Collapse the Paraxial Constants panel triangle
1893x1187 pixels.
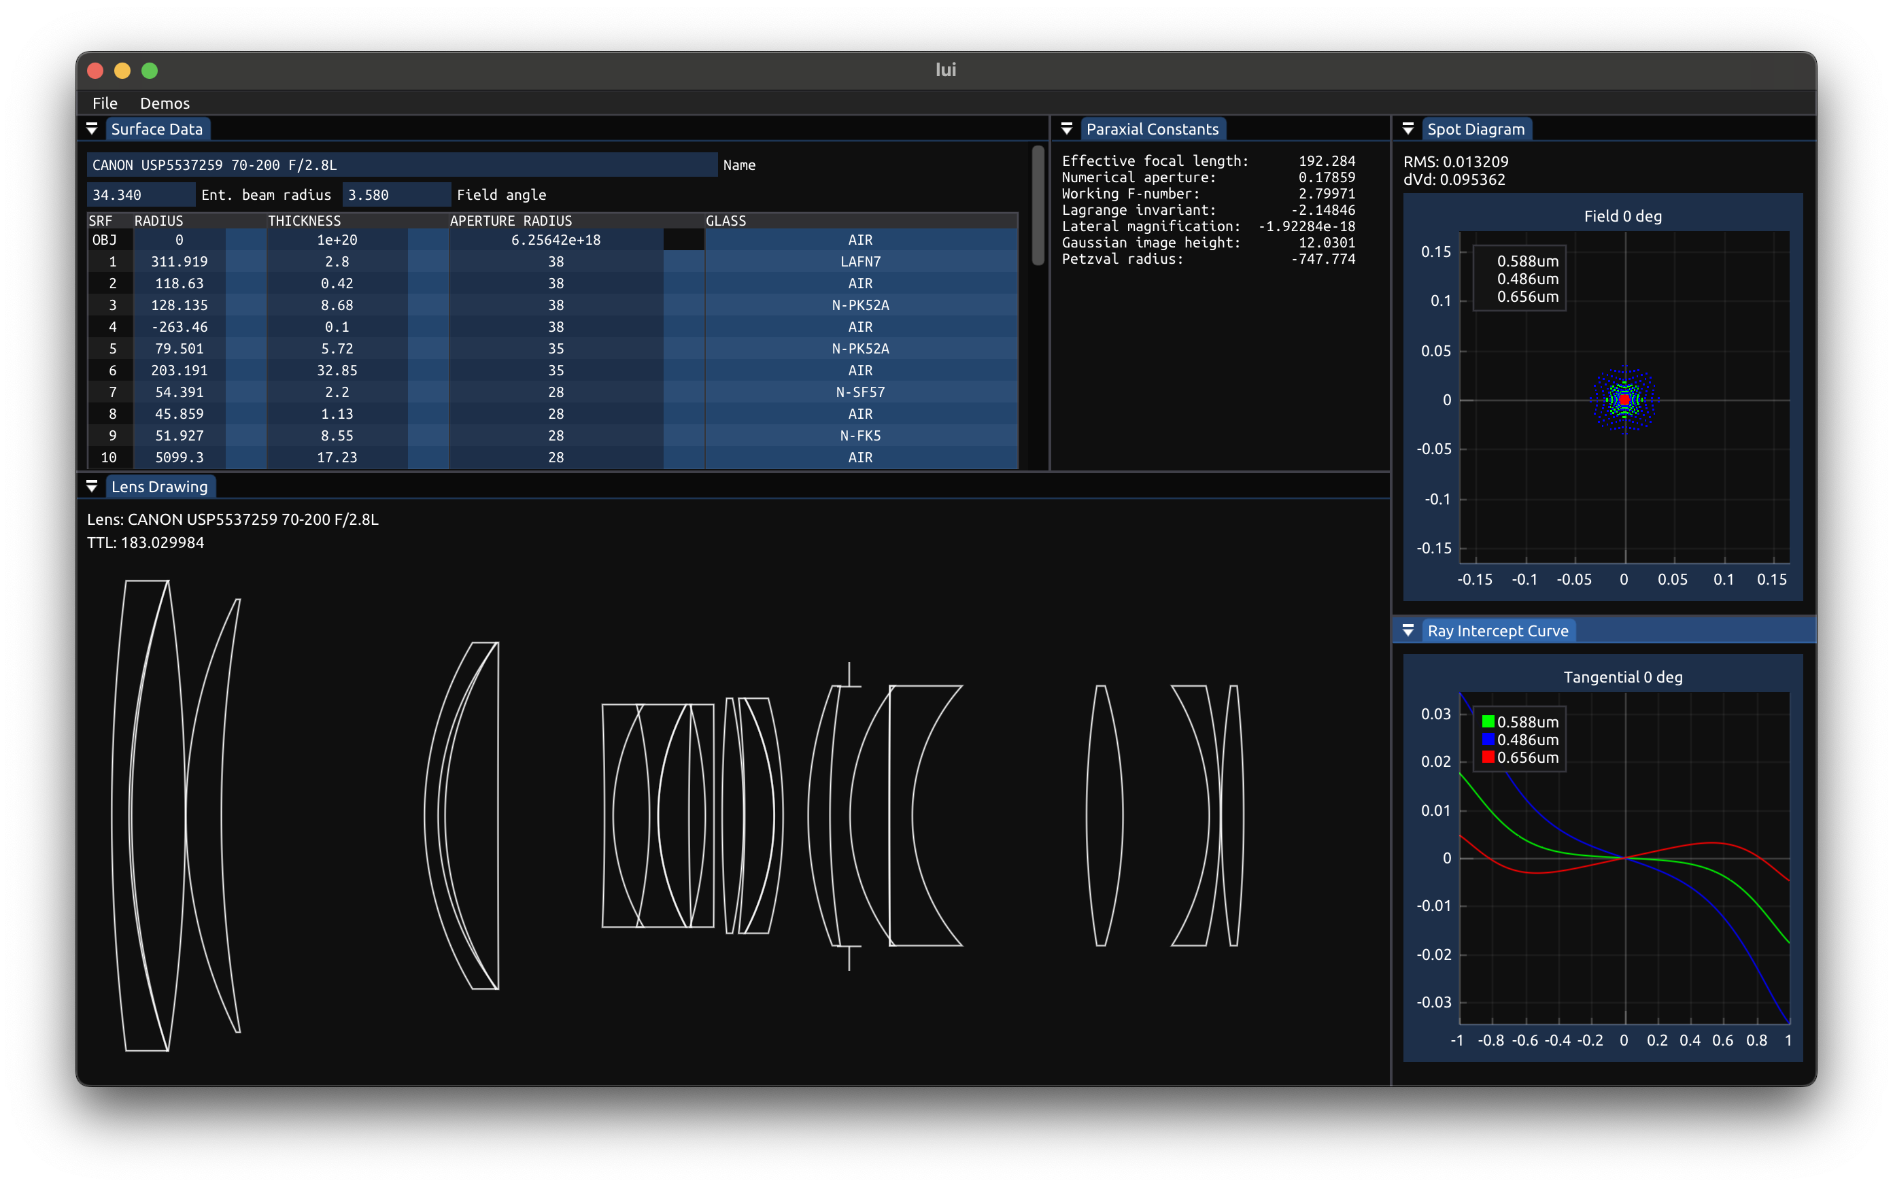tap(1066, 128)
